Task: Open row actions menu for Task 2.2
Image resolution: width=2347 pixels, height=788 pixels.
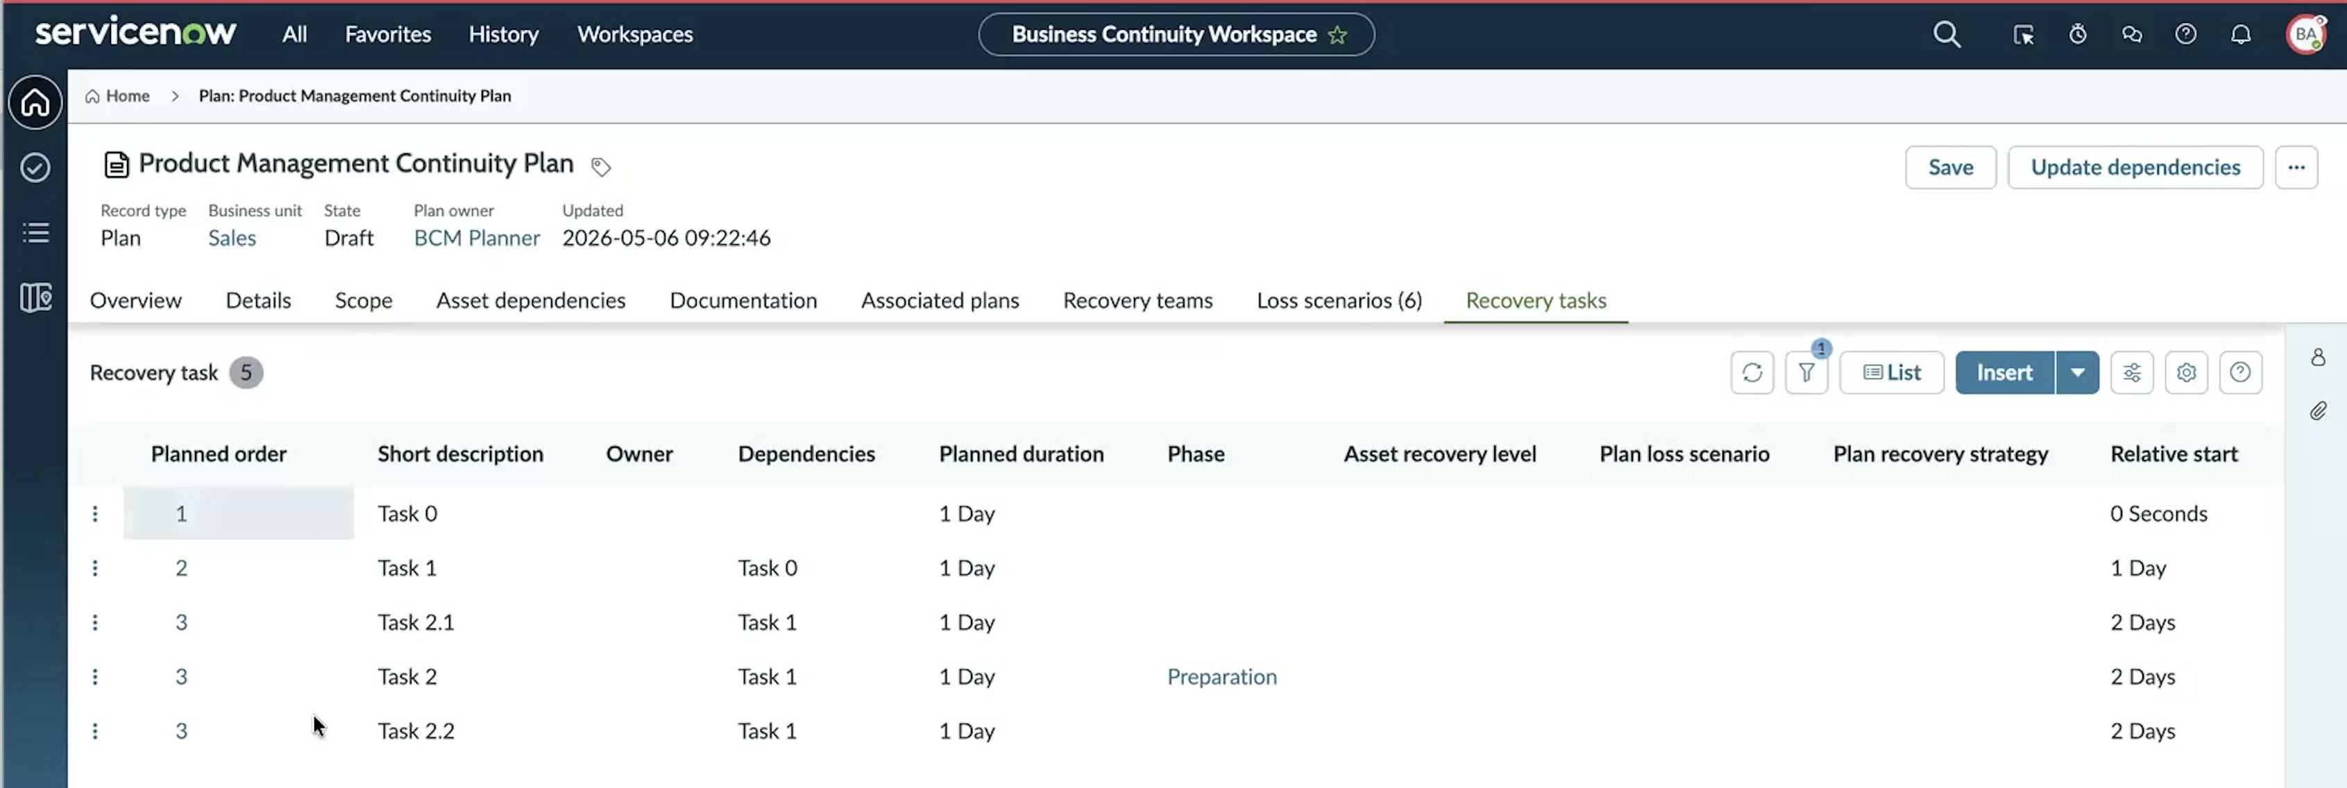Action: pyautogui.click(x=95, y=732)
